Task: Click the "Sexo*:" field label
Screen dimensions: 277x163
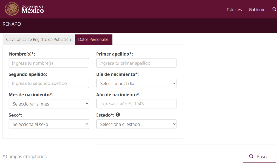Action: 15,115
